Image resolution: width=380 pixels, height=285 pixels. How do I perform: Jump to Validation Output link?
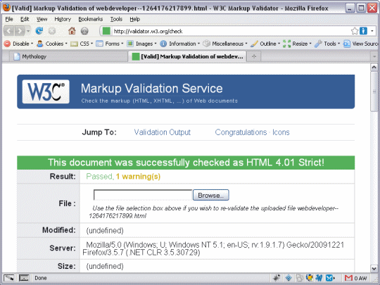163,132
